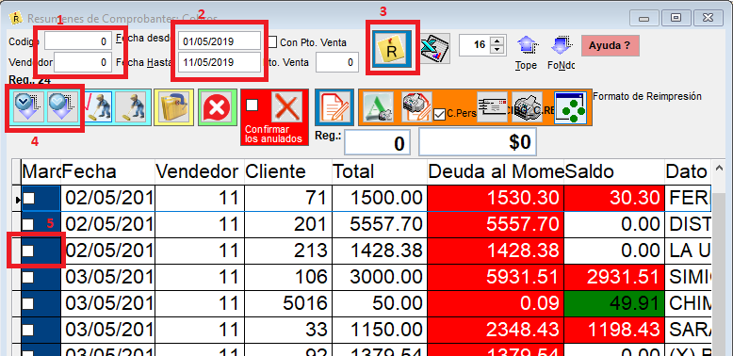Click the large red X anular button
733x356 pixels.
click(287, 106)
